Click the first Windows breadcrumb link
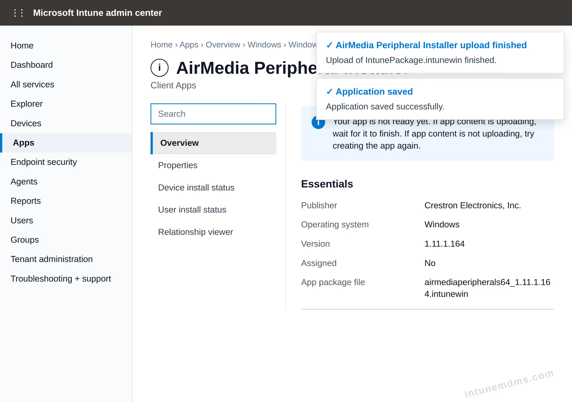572x402 pixels. (x=264, y=45)
